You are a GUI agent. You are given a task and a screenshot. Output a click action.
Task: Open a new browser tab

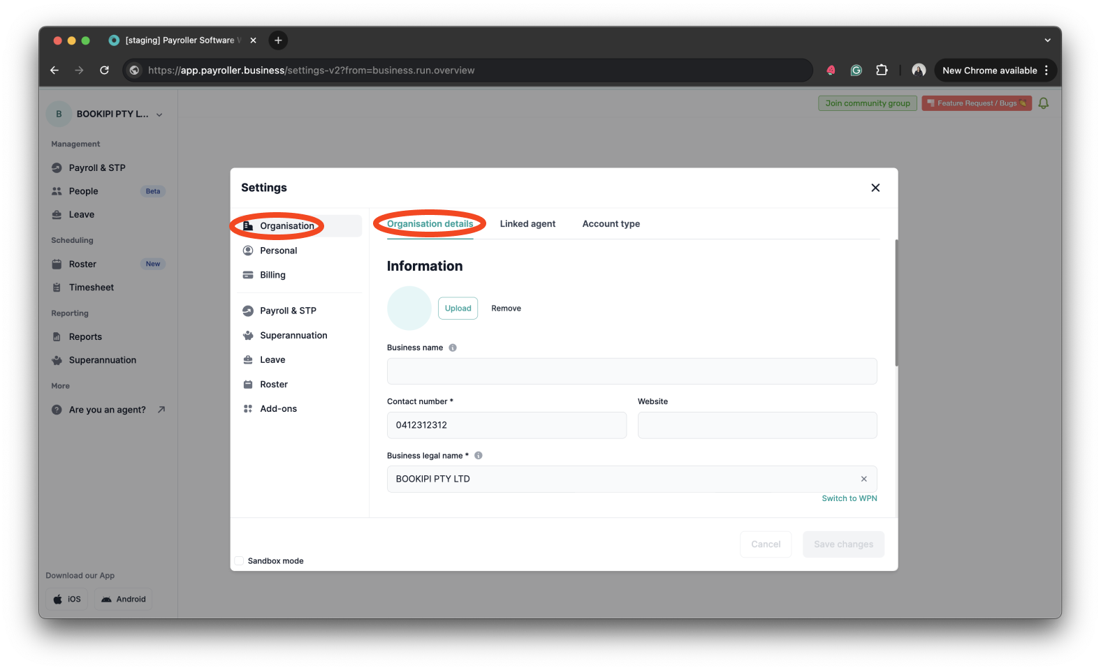pyautogui.click(x=278, y=40)
